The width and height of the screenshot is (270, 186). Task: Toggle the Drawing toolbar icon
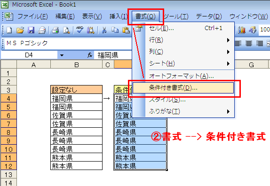coord(253,30)
